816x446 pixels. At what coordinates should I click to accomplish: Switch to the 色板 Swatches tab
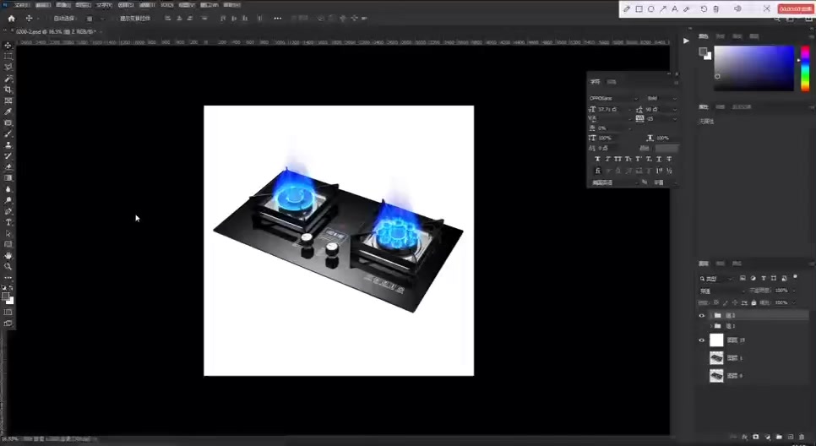[721, 36]
